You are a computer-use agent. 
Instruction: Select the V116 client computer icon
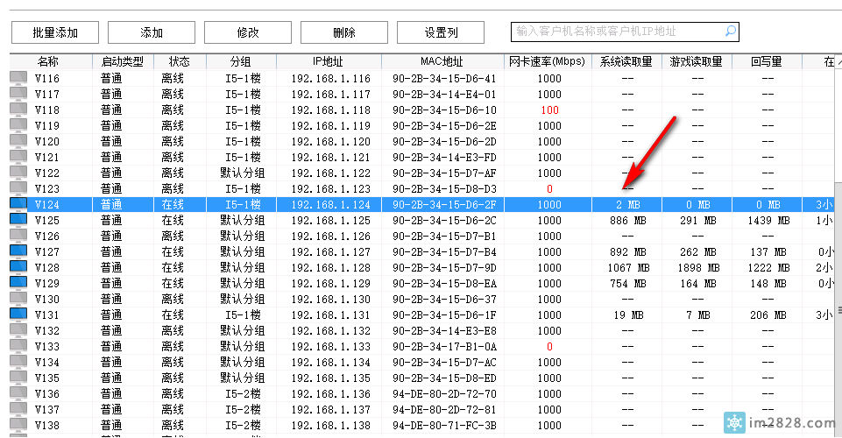pos(18,78)
